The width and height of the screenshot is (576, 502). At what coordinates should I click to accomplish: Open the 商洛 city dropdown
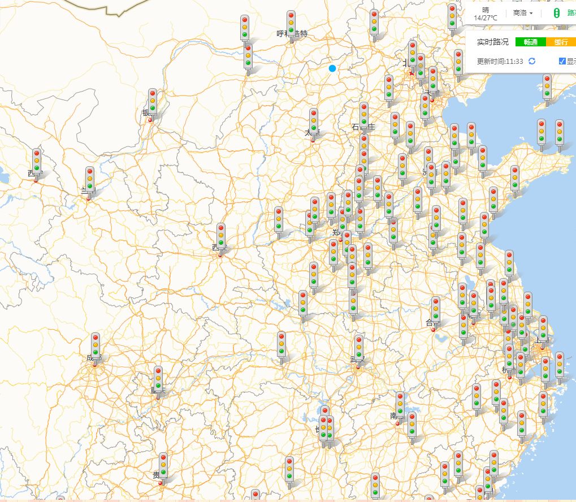tap(523, 13)
